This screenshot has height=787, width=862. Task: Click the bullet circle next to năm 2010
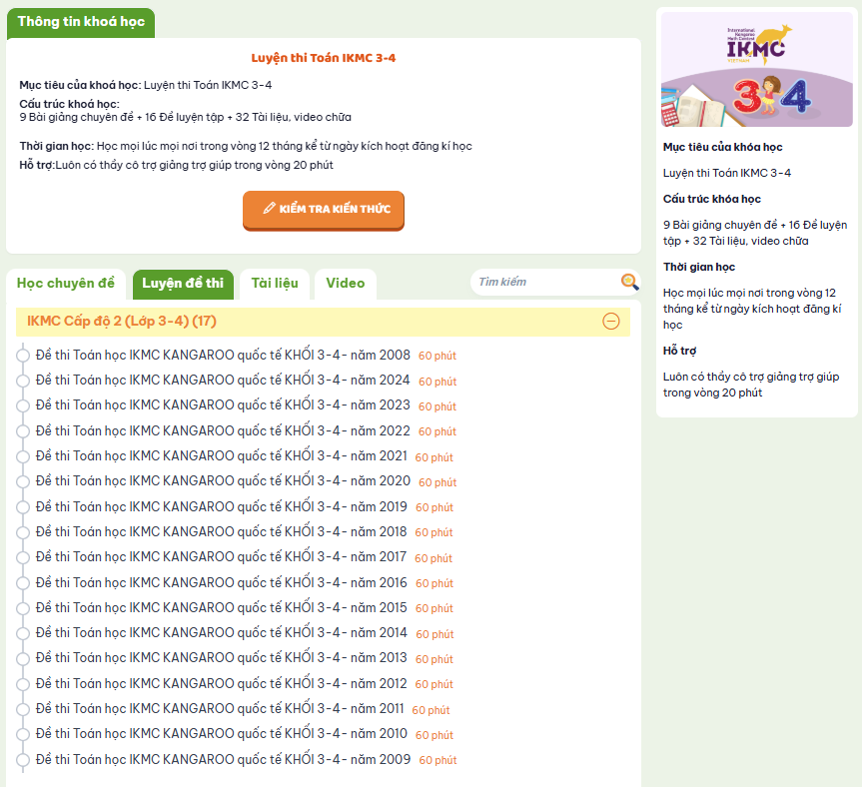(23, 734)
